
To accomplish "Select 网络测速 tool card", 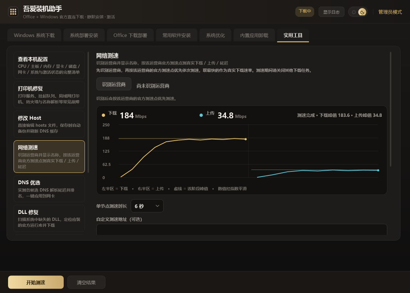I will 49,156.
